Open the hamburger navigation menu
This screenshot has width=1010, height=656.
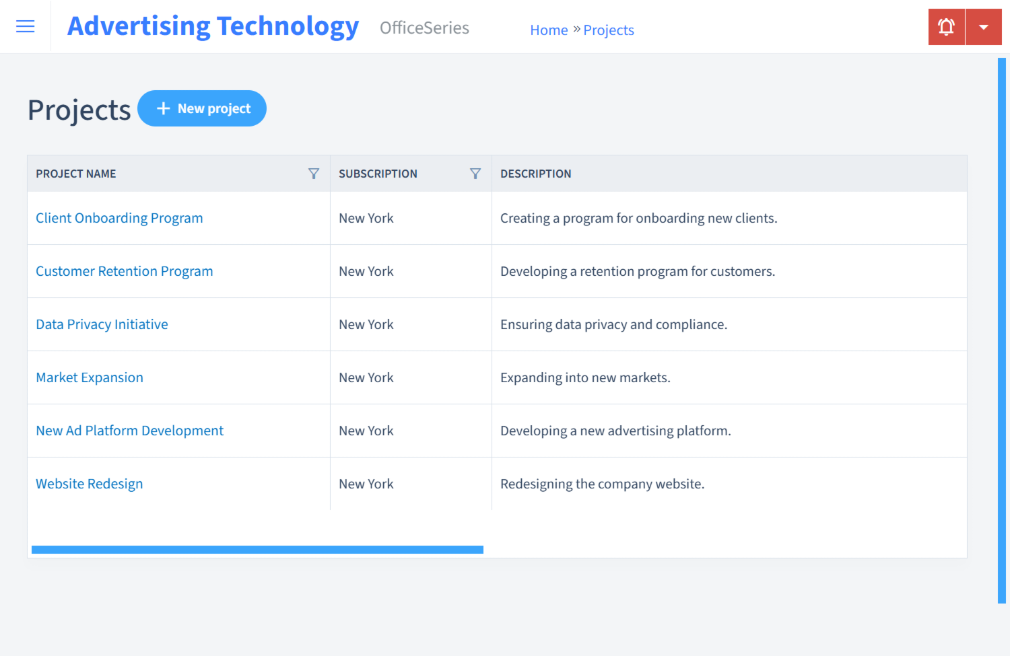[25, 26]
